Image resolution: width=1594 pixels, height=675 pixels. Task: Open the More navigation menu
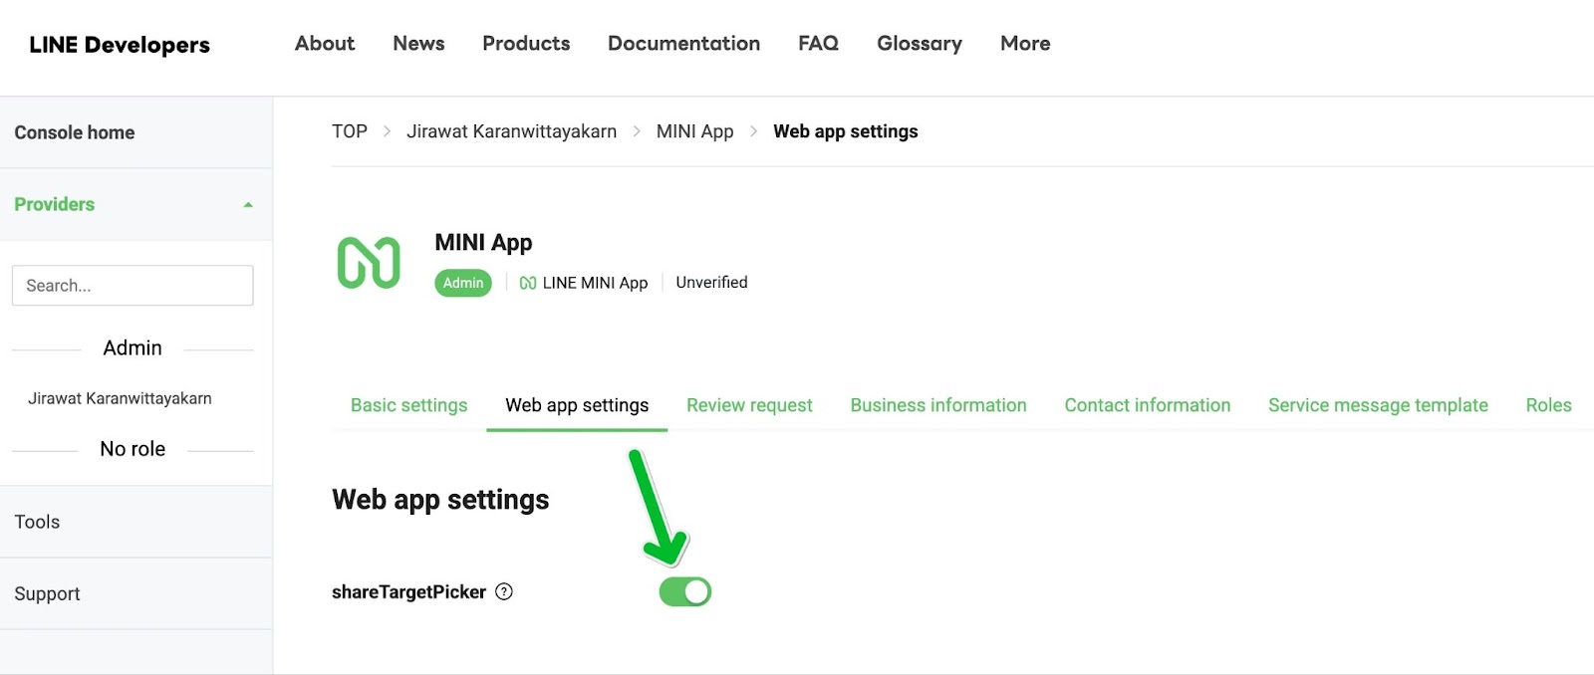1024,43
